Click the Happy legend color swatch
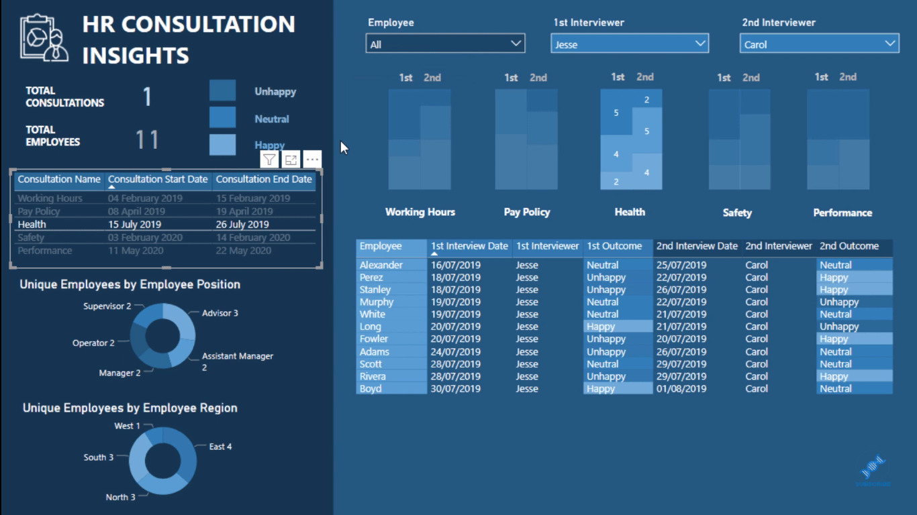Screen dimensions: 917x515 pyautogui.click(x=222, y=144)
